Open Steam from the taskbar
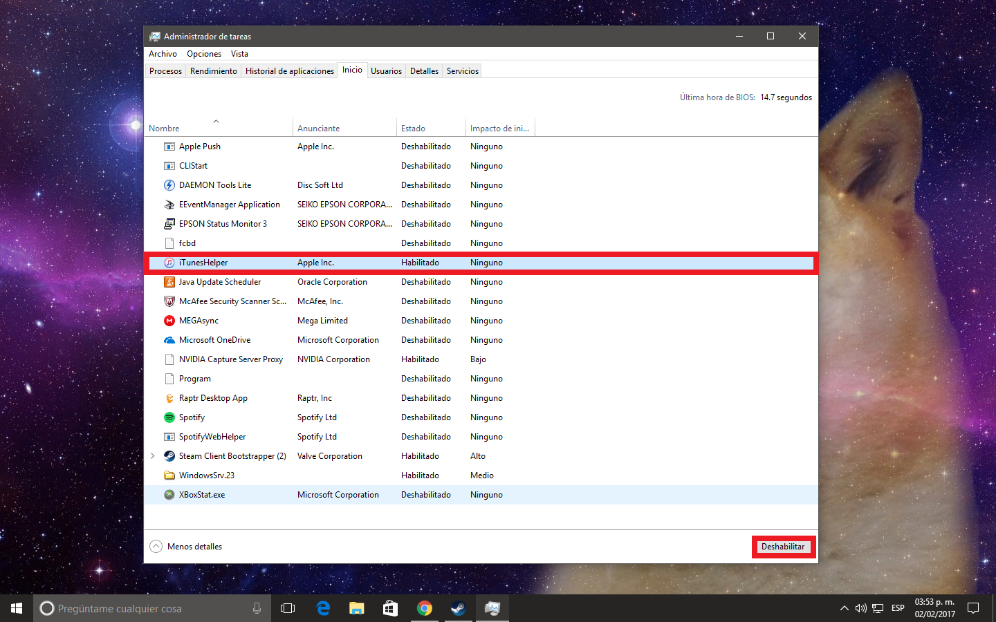 (x=459, y=608)
